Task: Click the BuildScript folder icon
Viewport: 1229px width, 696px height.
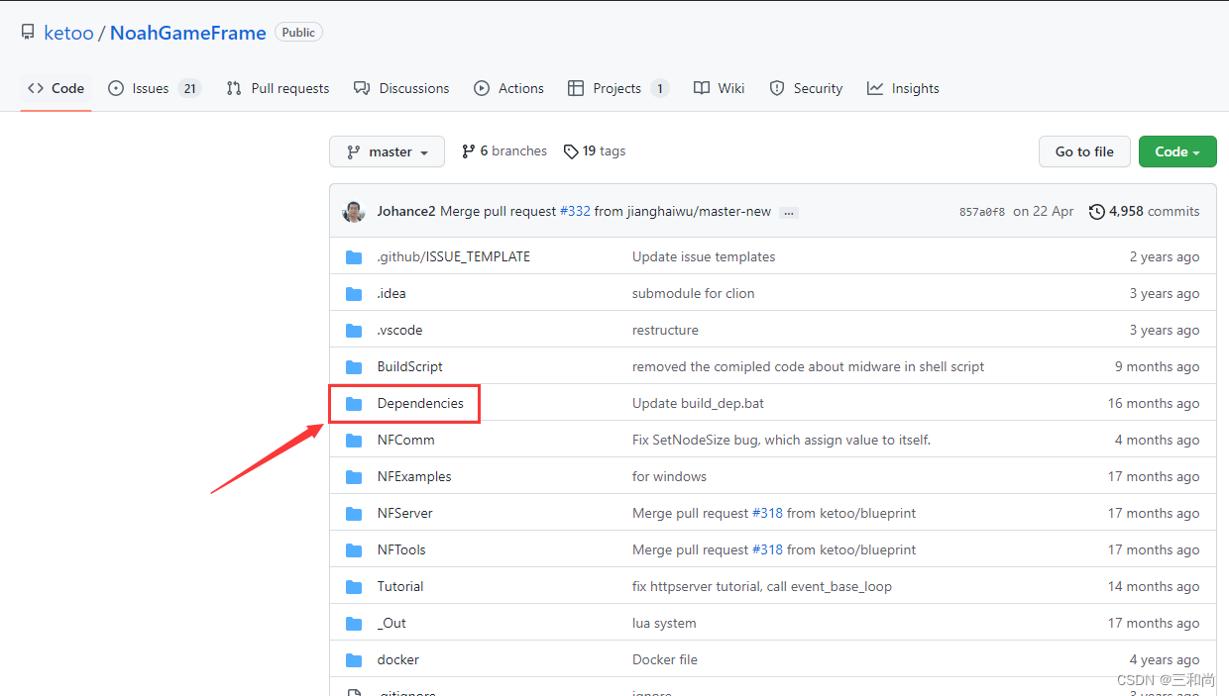Action: click(354, 367)
